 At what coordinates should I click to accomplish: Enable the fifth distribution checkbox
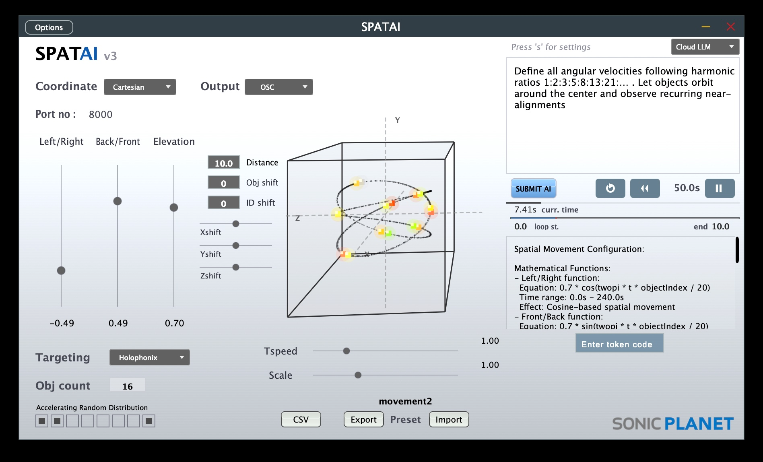point(103,421)
